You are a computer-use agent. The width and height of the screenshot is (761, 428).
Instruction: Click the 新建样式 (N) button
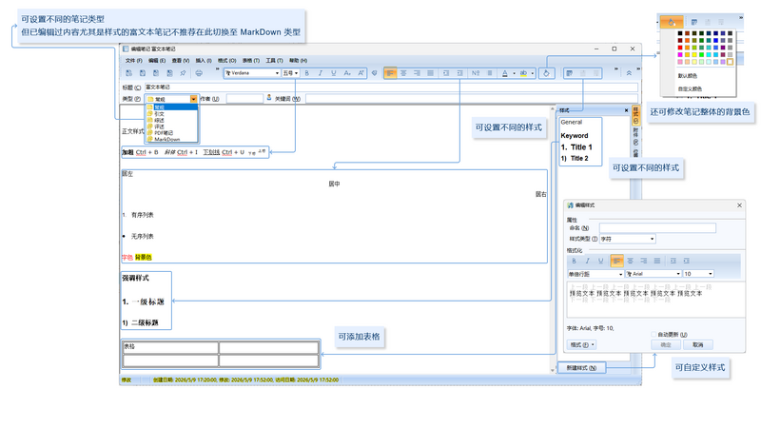tap(581, 368)
